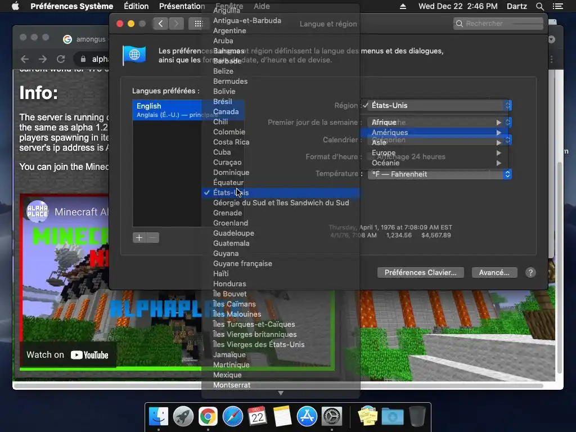Click down arrow to scroll country list

click(281, 393)
